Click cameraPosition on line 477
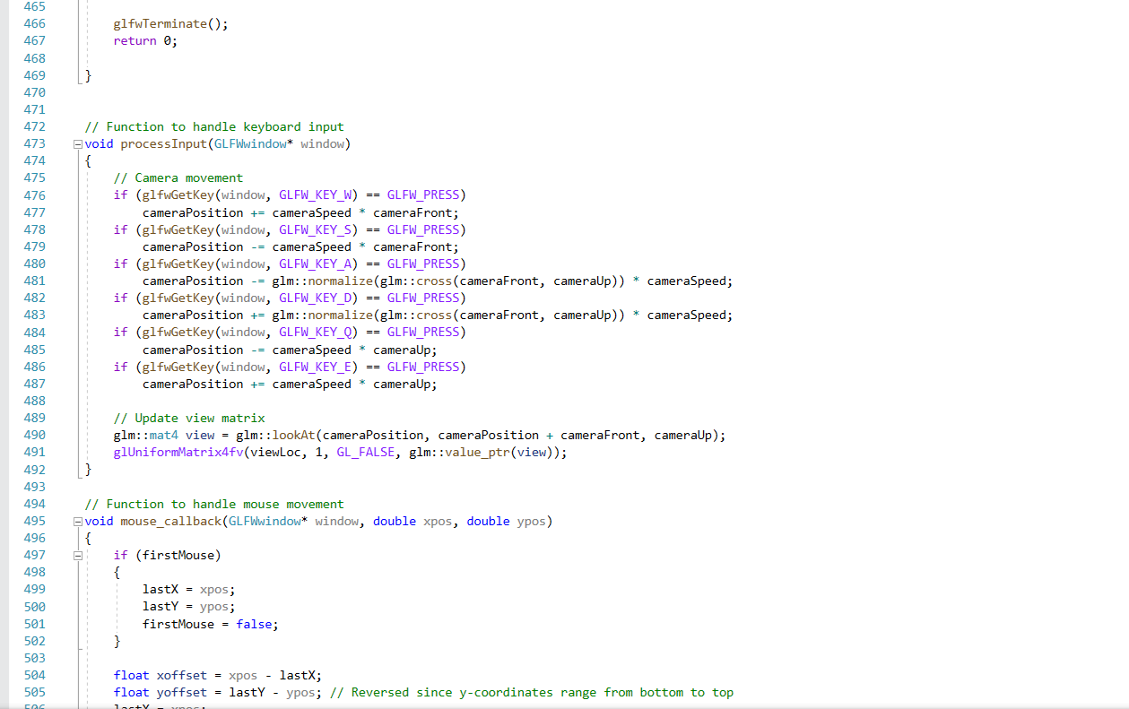Screen dimensions: 1129x709 [x=193, y=212]
